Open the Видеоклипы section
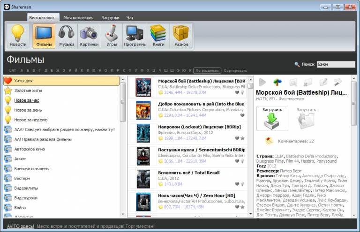Viewport: 360px width, 232px height. pyautogui.click(x=61, y=188)
